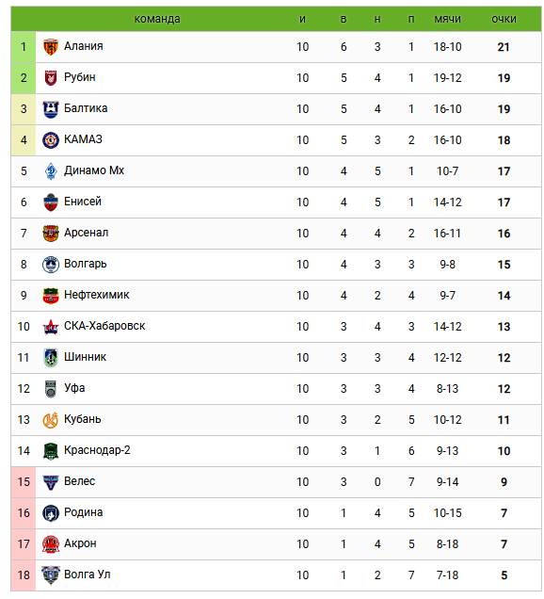The height and width of the screenshot is (599, 544).
Task: Click the Шинник team name
Action: click(85, 357)
